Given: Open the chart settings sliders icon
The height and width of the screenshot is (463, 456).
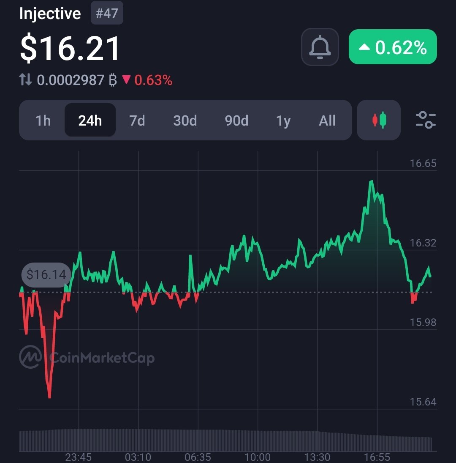Looking at the screenshot, I should pos(426,120).
